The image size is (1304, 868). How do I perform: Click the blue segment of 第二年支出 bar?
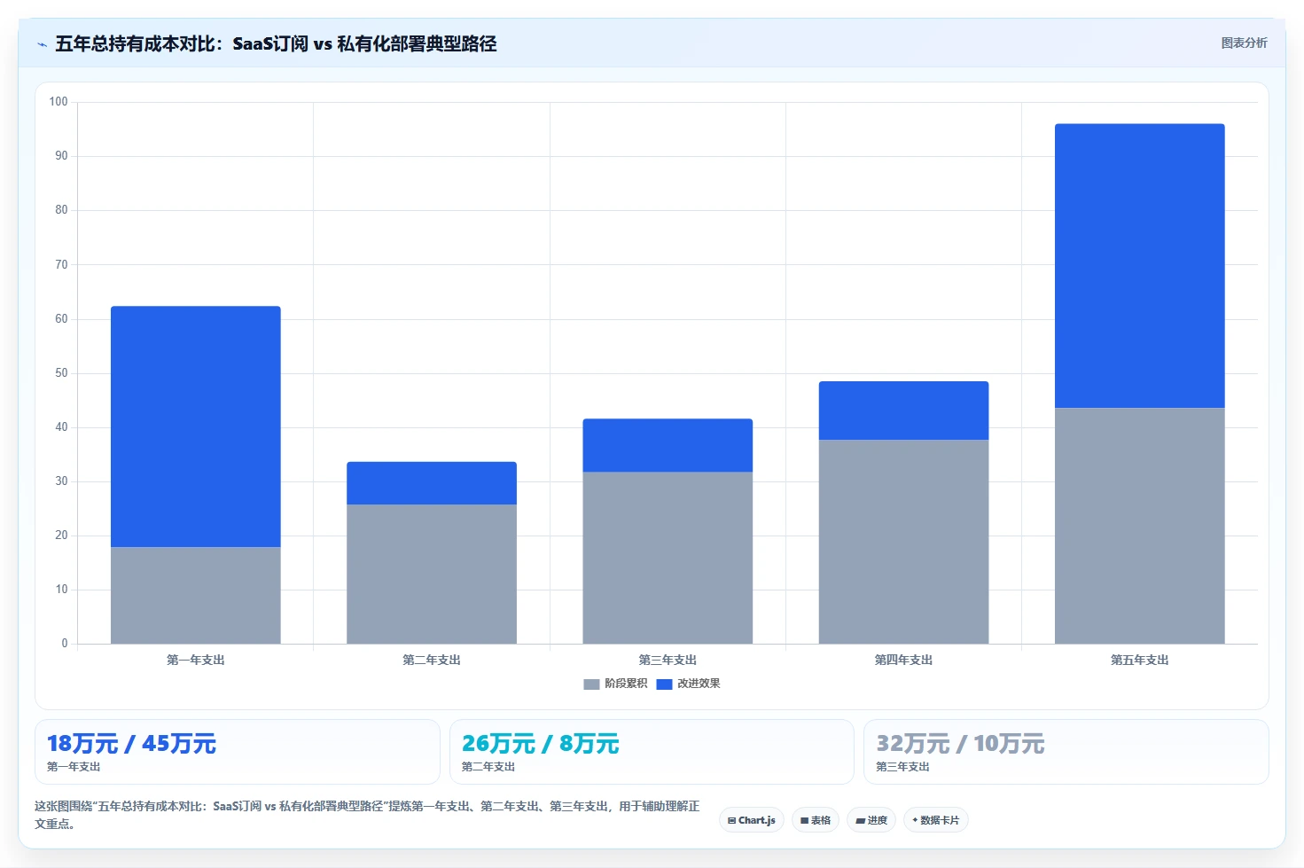pyautogui.click(x=432, y=483)
